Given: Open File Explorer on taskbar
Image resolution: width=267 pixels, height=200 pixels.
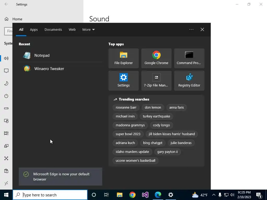Looking at the screenshot, I should point(119,195).
